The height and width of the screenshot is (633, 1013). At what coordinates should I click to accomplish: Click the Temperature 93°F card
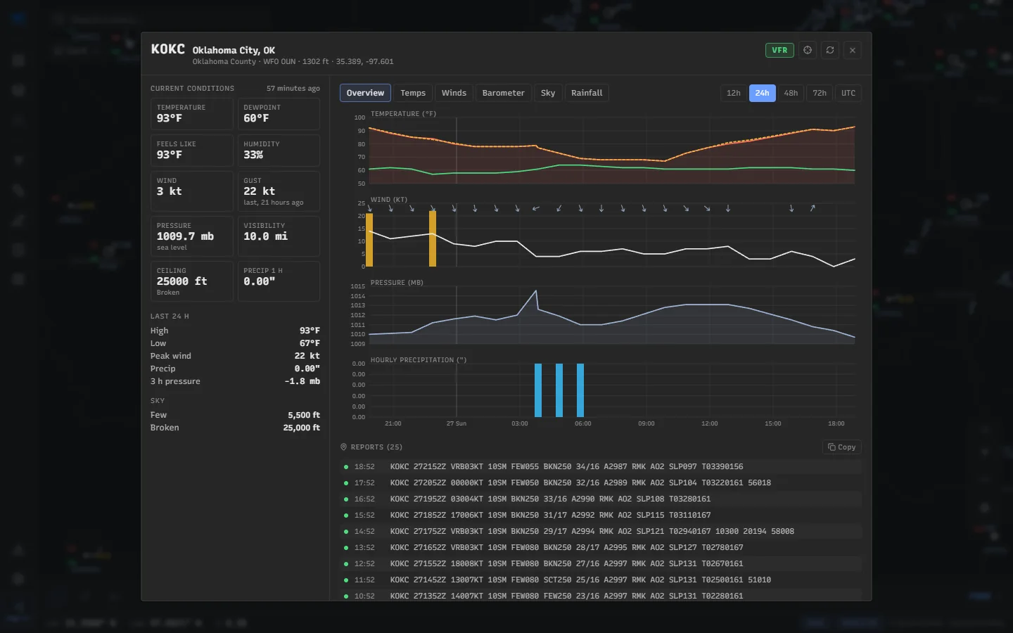pyautogui.click(x=191, y=114)
